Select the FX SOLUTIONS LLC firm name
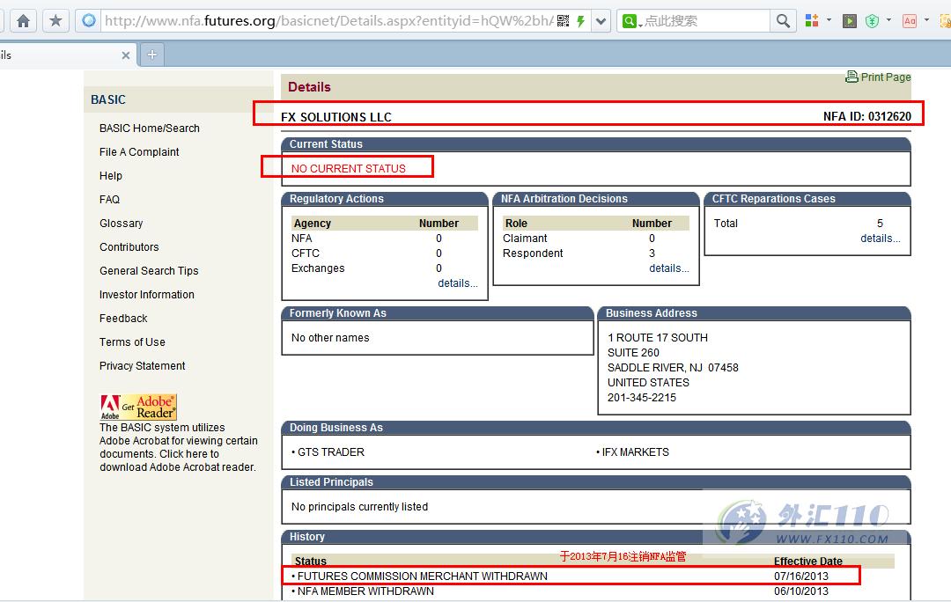The image size is (951, 602). [336, 117]
